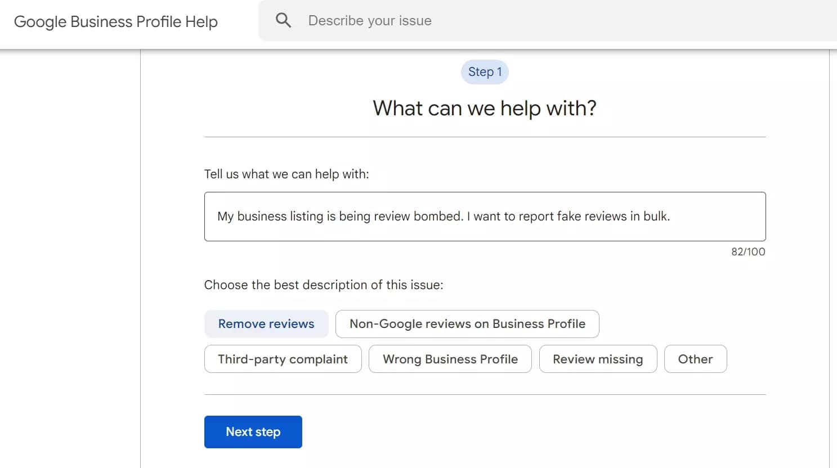Screen dimensions: 837x468
Task: Pick the Review missing issue description
Action: (x=598, y=359)
